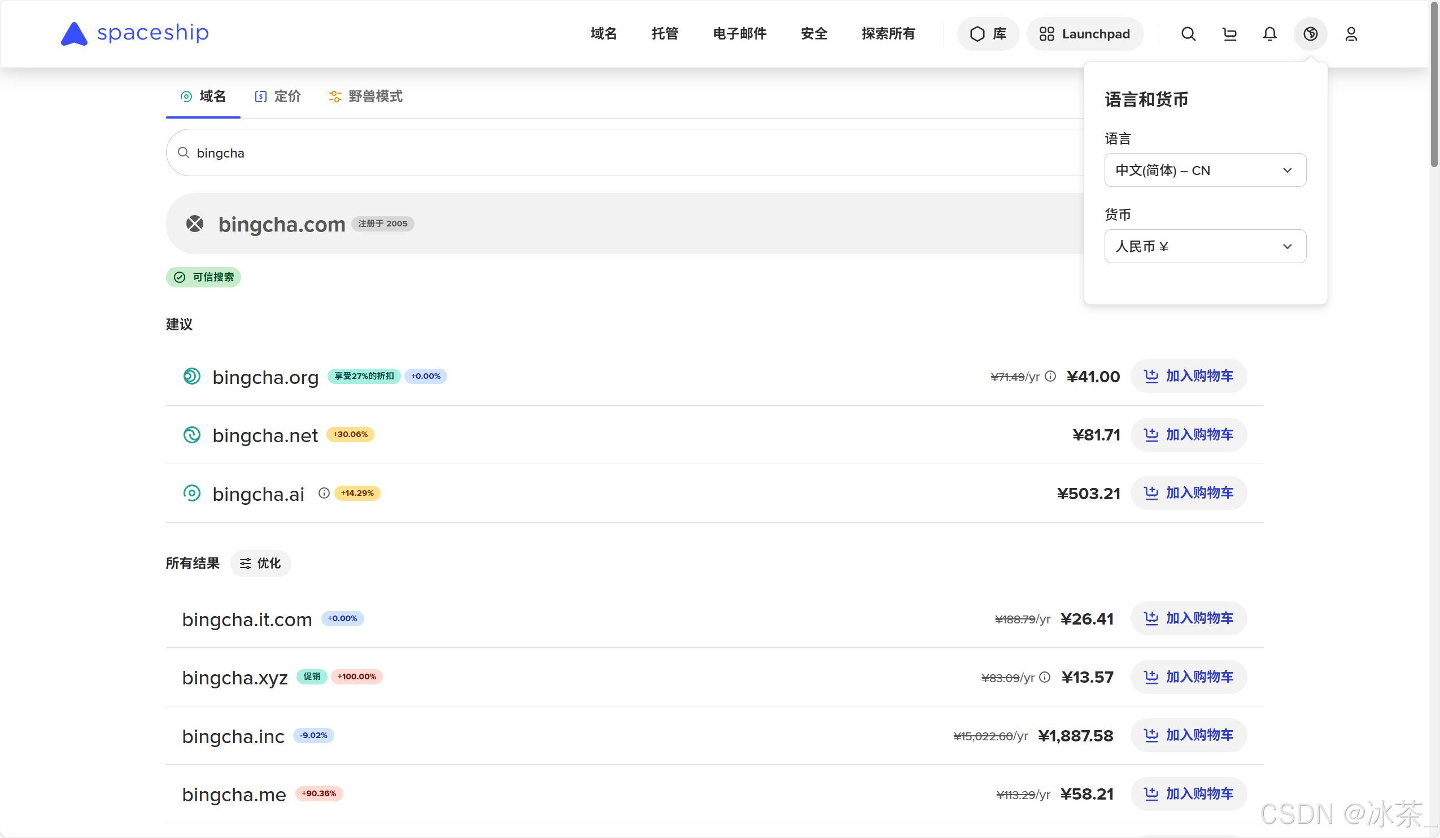Clear bingcha.com with the X icon
The image size is (1440, 838).
[x=194, y=224]
